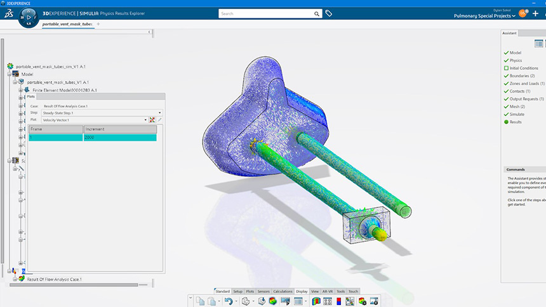546x307 pixels.
Task: Open the Plot dropdown showing Velocity Vector.1
Action: coord(94,119)
